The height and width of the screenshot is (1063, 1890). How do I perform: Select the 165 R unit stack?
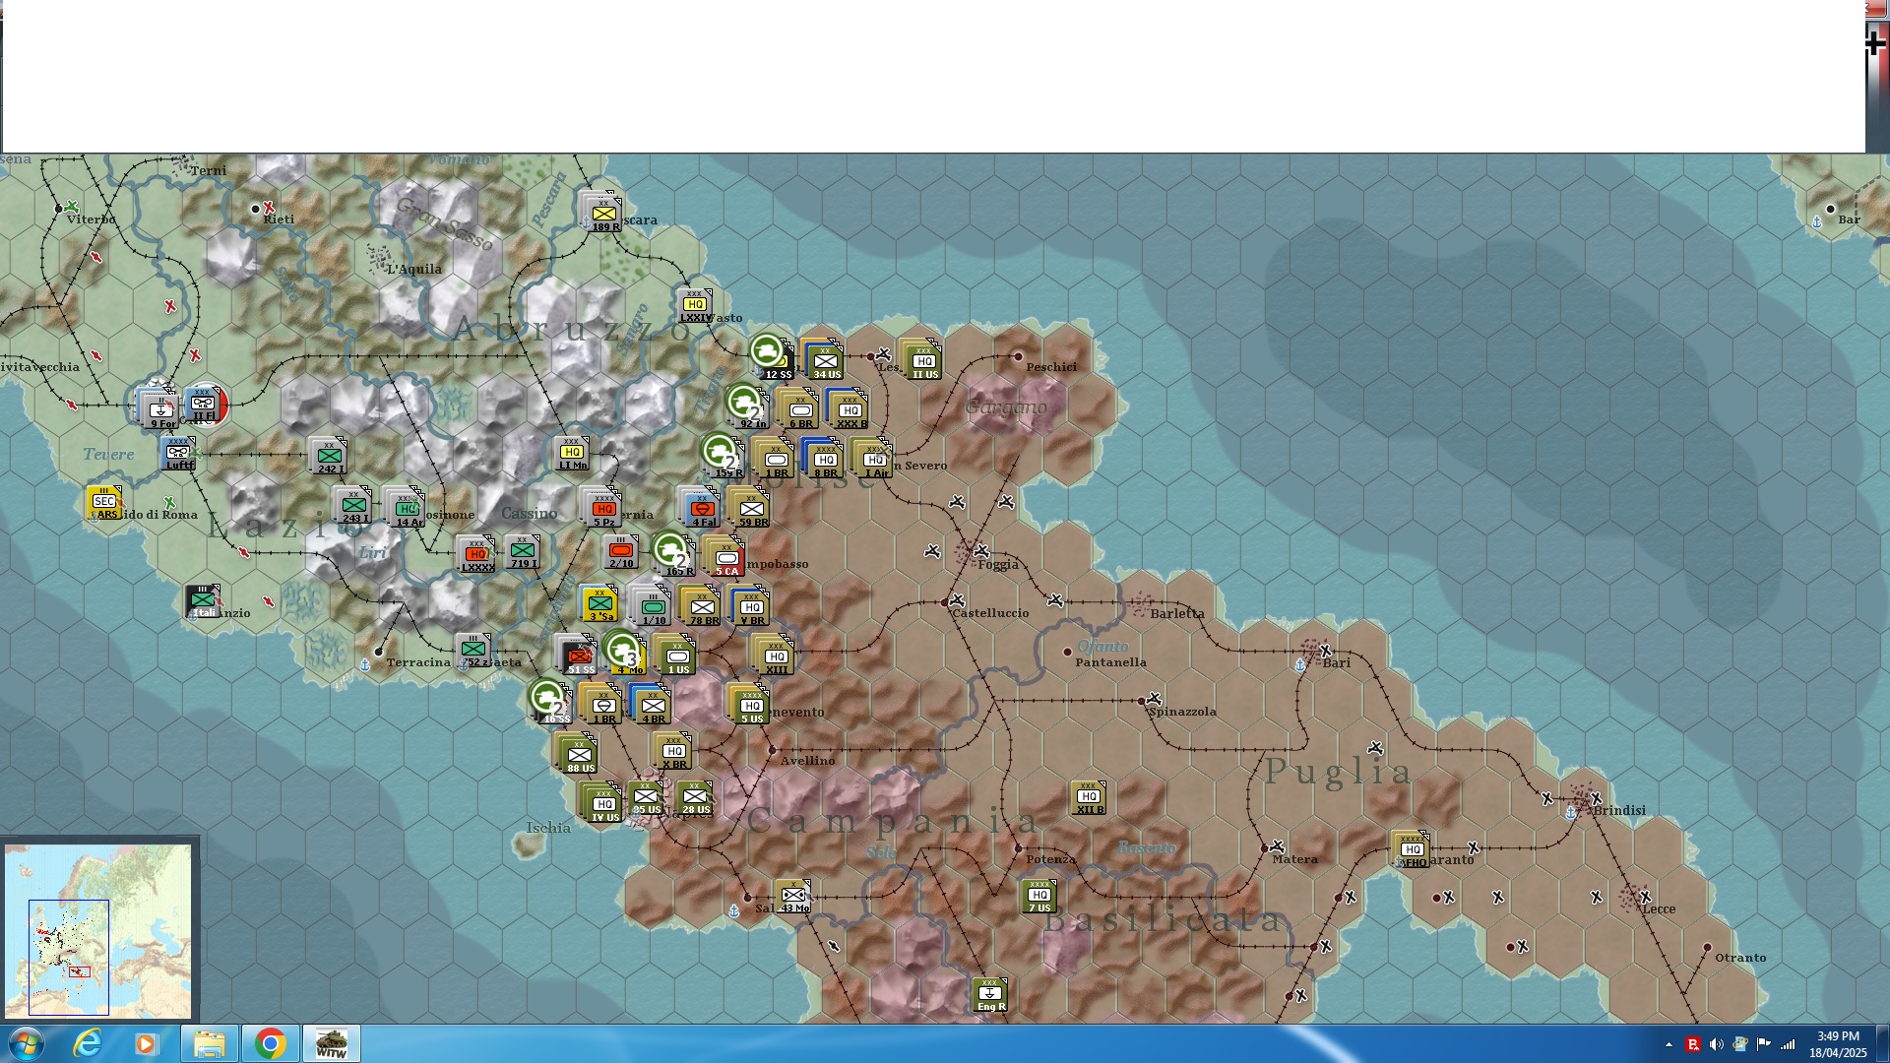[x=673, y=553]
